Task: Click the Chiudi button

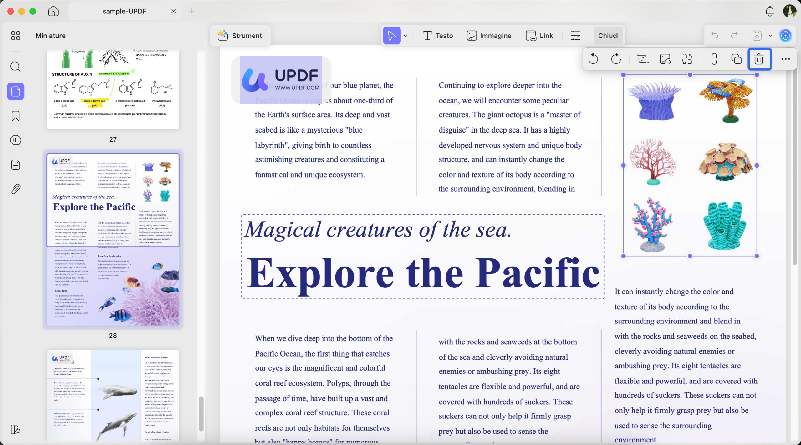Action: pyautogui.click(x=608, y=36)
